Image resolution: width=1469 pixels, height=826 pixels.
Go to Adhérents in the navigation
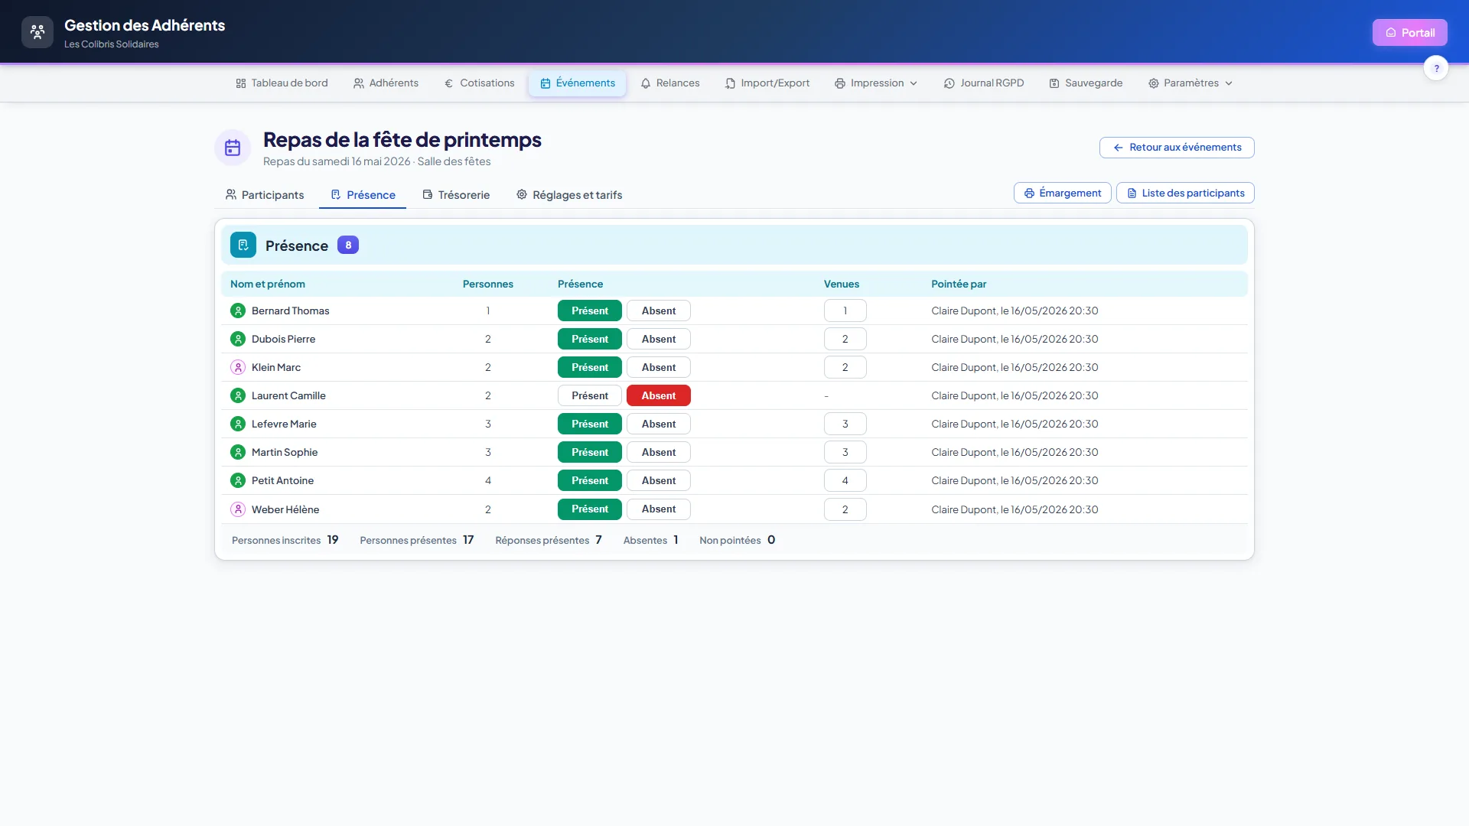(x=386, y=83)
